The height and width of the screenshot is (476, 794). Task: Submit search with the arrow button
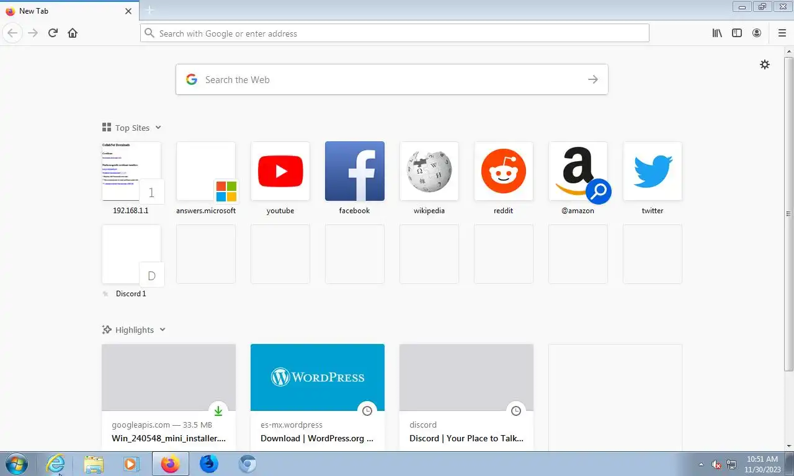point(593,79)
